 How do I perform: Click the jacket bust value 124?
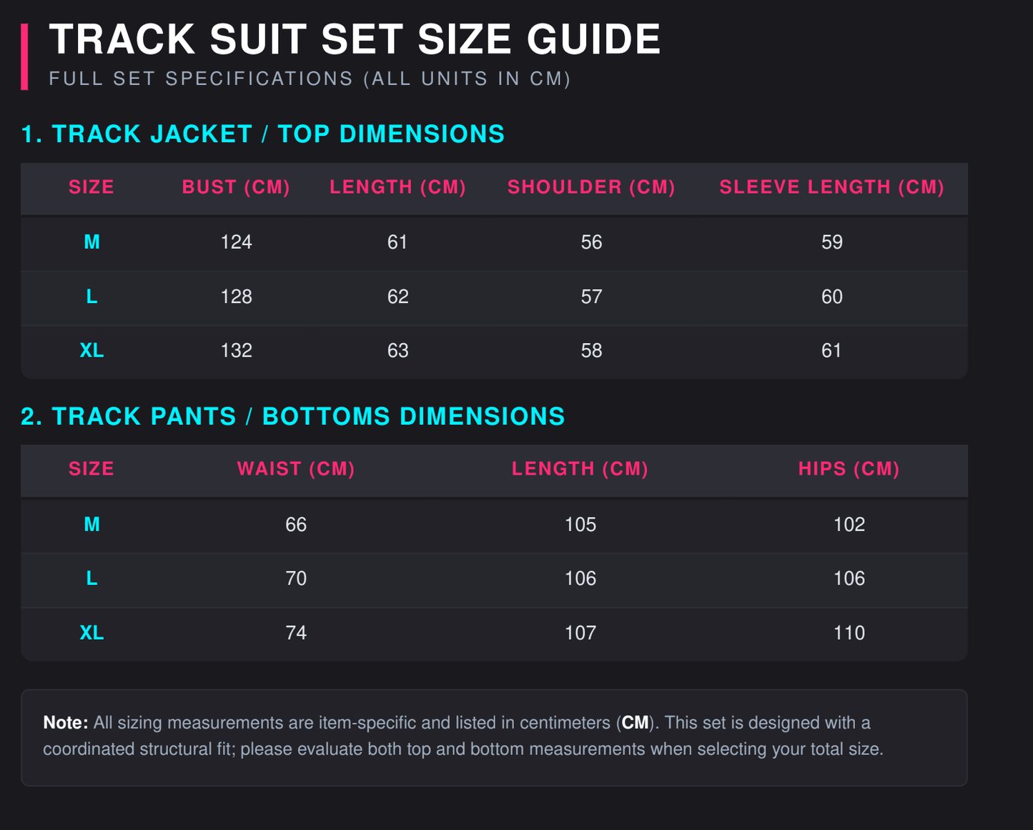point(236,242)
